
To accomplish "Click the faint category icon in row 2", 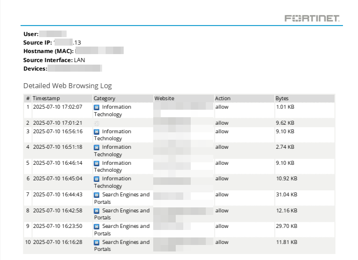I will pyautogui.click(x=97, y=123).
